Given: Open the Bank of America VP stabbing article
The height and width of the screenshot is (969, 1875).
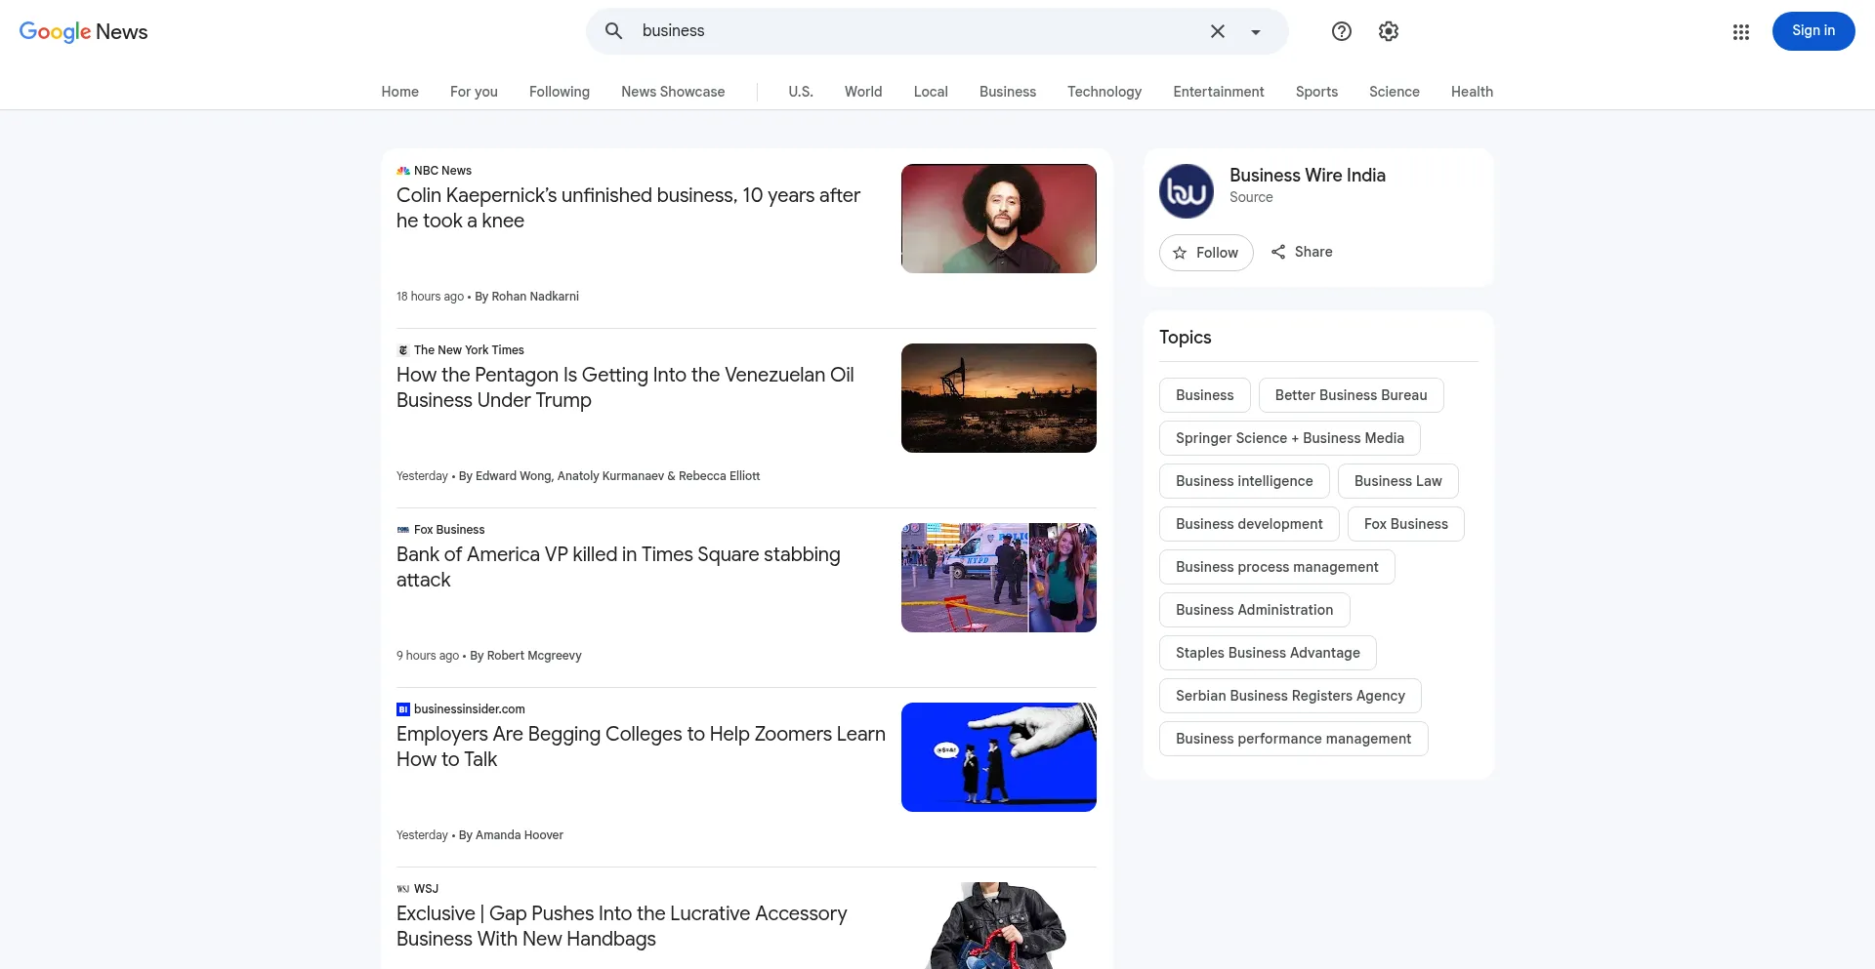Looking at the screenshot, I should click(x=618, y=567).
